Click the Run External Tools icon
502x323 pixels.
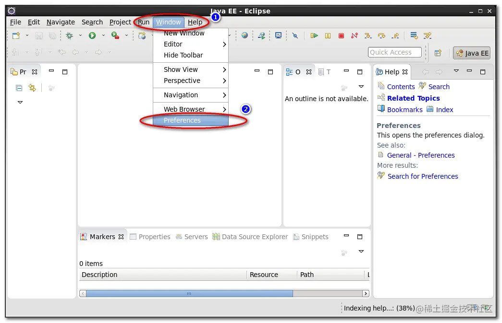click(115, 35)
